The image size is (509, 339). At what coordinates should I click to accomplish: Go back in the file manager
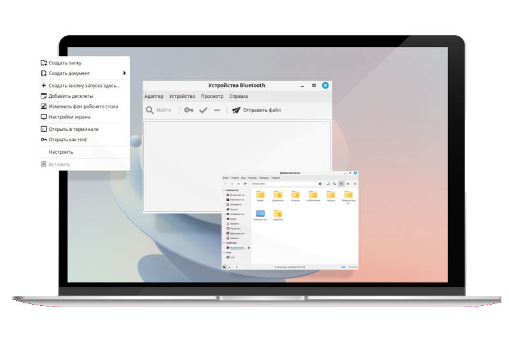pos(225,184)
